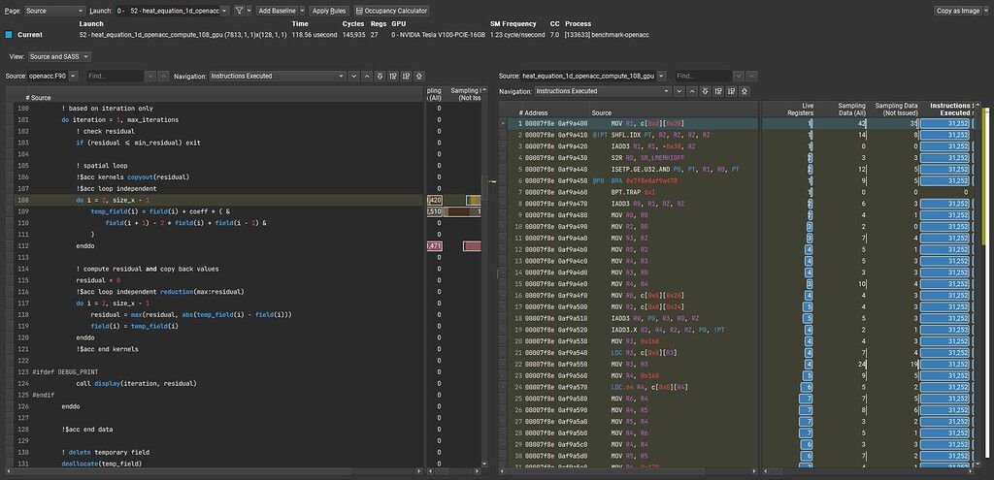Screen dimensions: 994x480
Task: Open the Page Source dropdown
Action: 55,11
